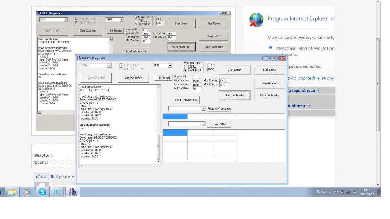Click Stop Comm in front window
Screen dimensions: 390x219
[x=269, y=70]
